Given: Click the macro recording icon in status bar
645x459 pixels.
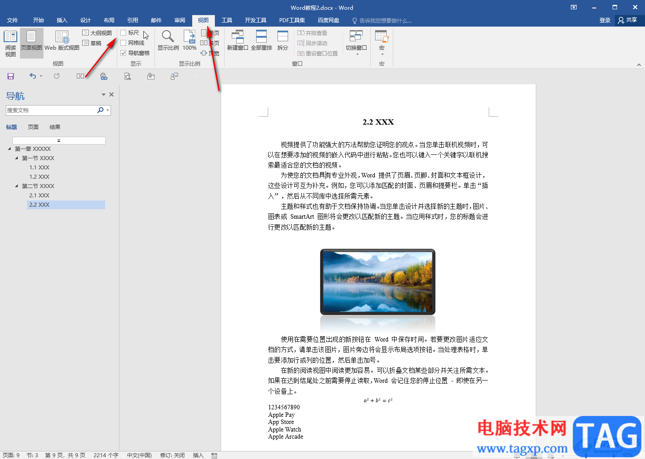Looking at the screenshot, I should tap(214, 455).
